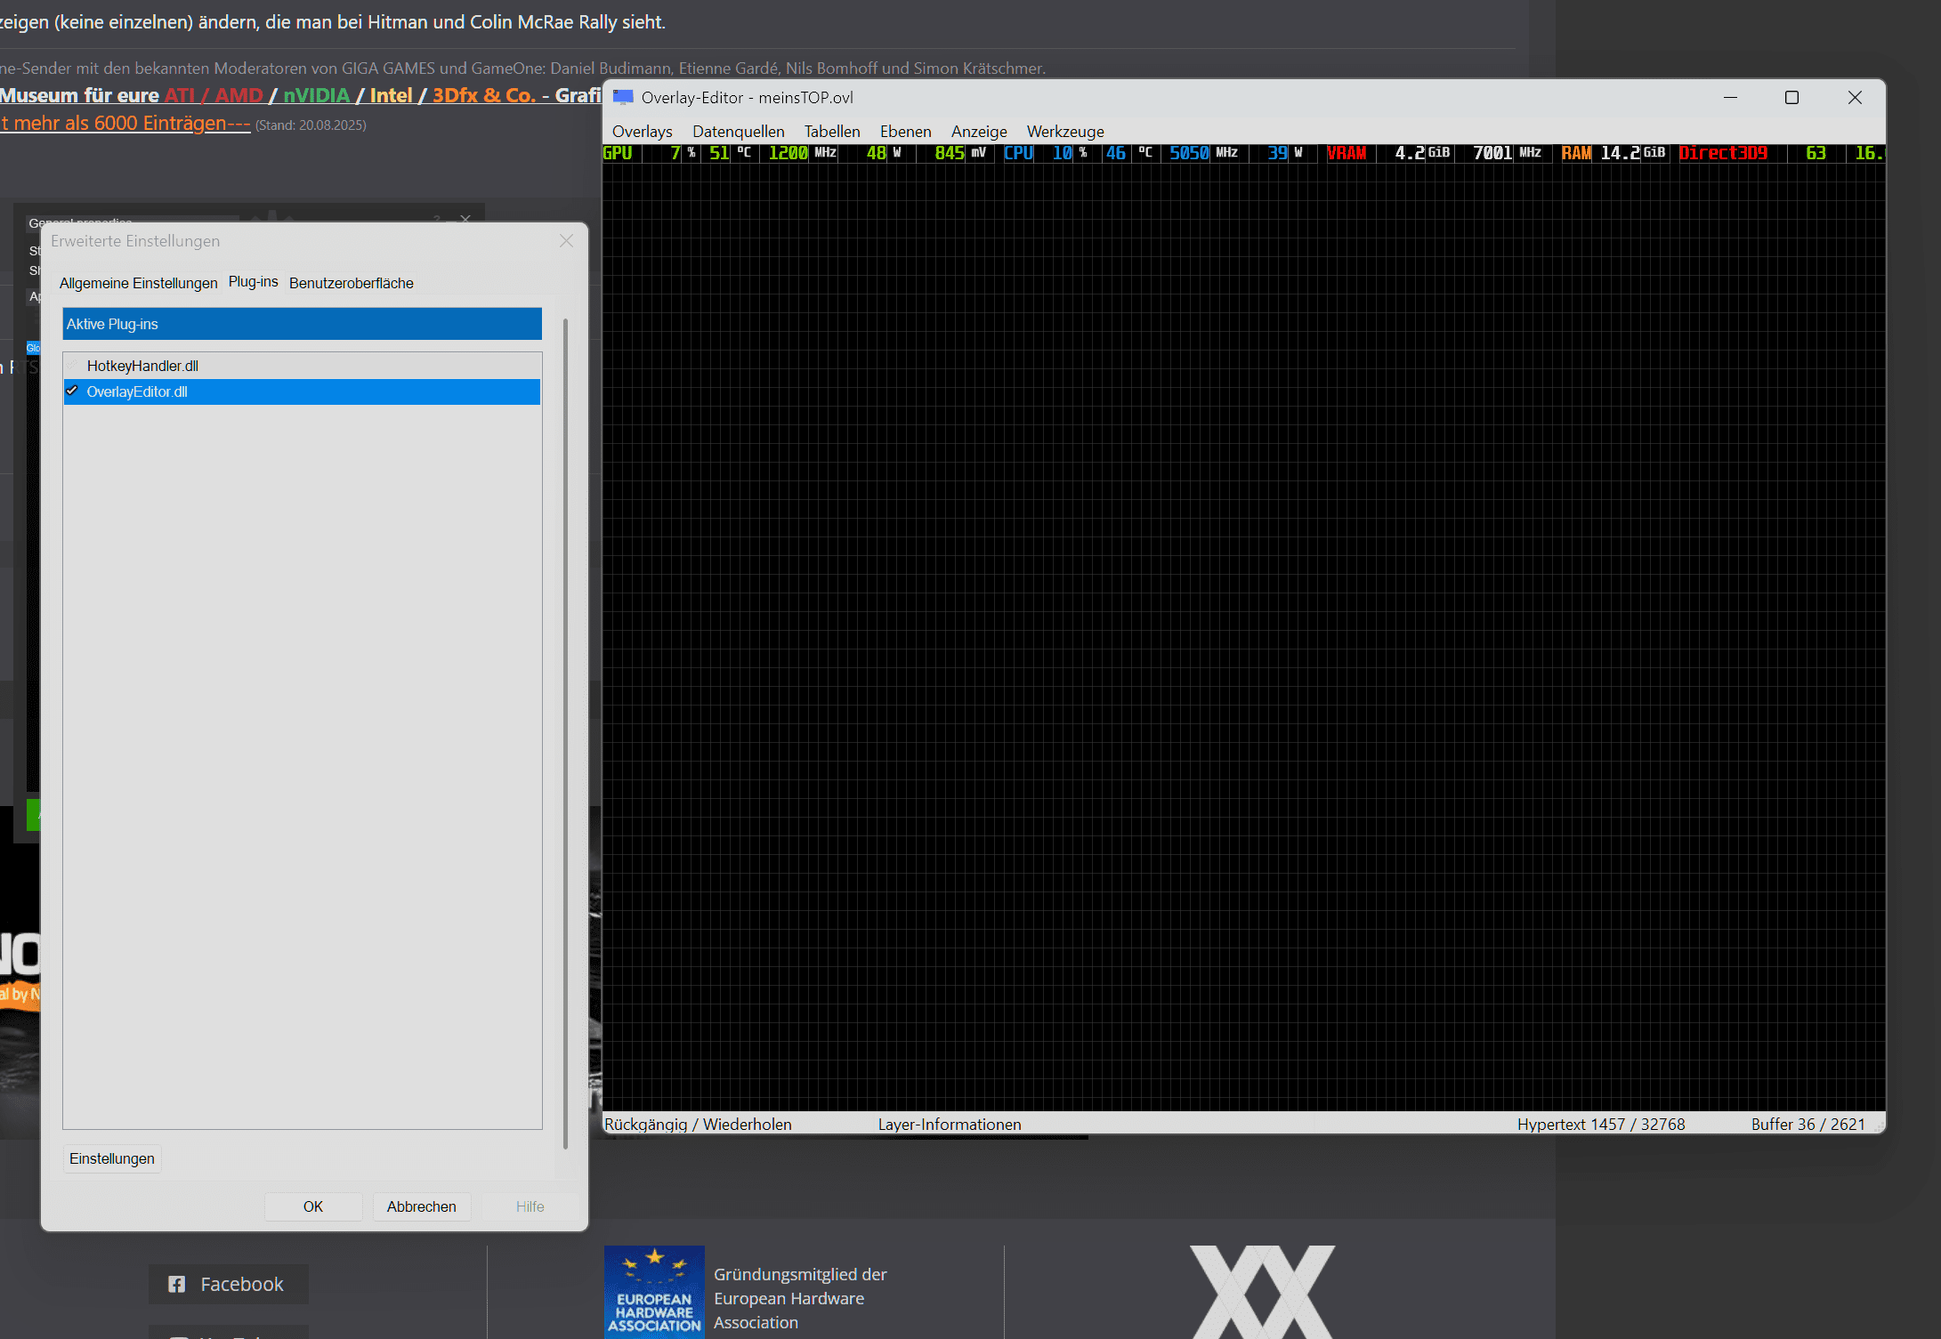Select the blue CPU label in overlay
Image resolution: width=1941 pixels, height=1339 pixels.
click(x=1019, y=153)
